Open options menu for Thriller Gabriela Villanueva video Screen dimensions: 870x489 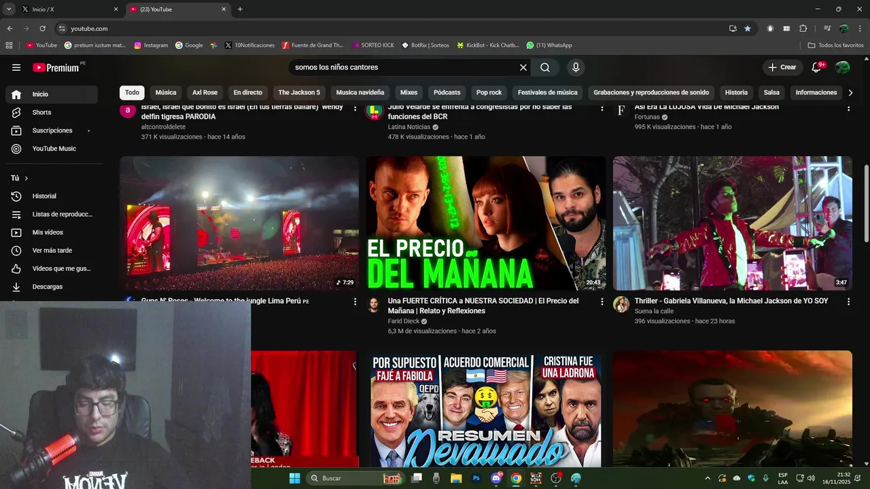pyautogui.click(x=848, y=302)
